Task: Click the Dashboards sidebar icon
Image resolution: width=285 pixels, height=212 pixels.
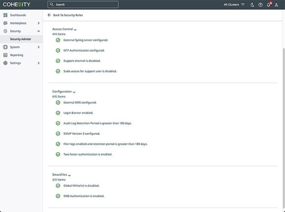Action: (6, 15)
